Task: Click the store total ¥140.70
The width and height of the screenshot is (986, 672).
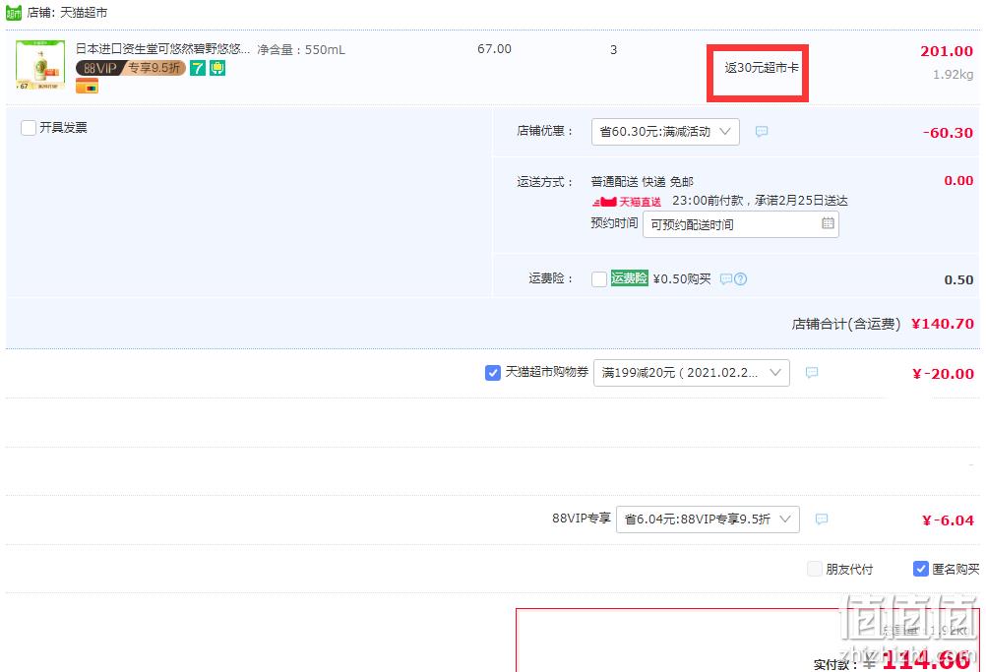Action: pos(943,324)
